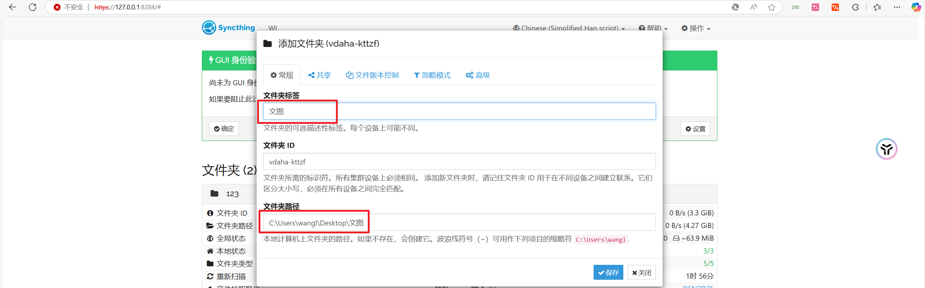Click the browser back arrow
The image size is (925, 288).
(13, 7)
